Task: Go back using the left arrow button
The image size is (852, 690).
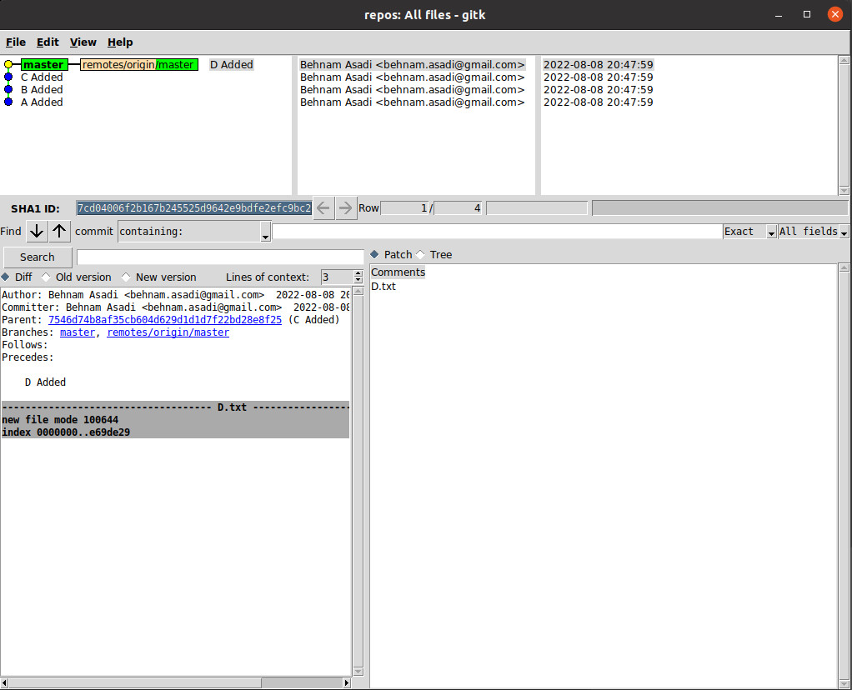Action: point(323,208)
